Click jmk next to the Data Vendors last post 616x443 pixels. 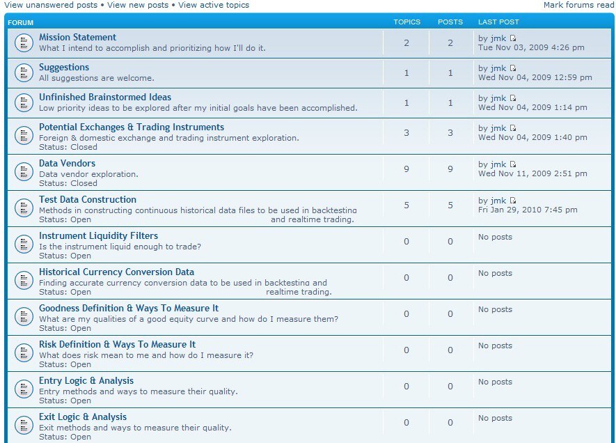point(498,164)
